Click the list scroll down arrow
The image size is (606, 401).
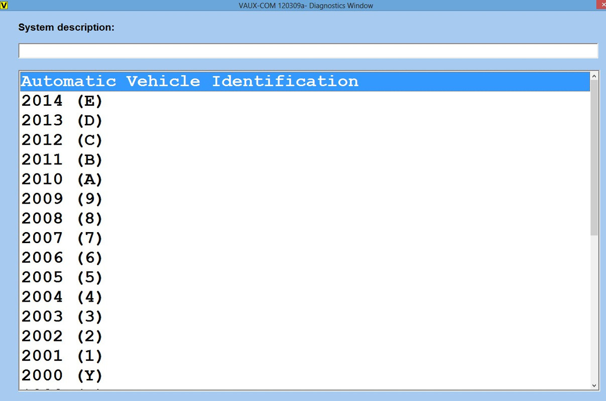pyautogui.click(x=594, y=385)
